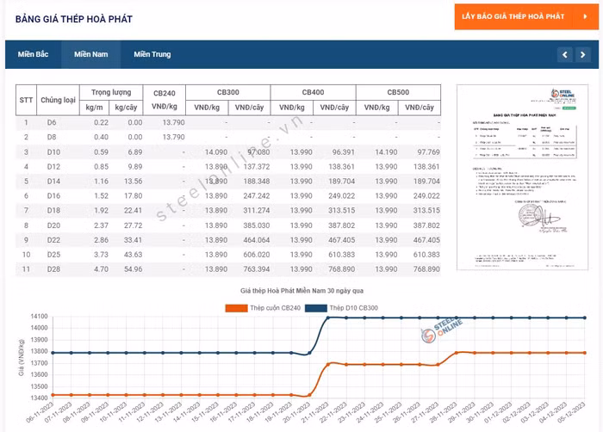Click the 763.394 value in D28 row
Screen dimensions: 603x432
point(257,269)
